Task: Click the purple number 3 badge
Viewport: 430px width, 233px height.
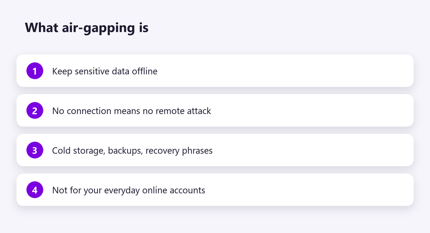Action: tap(35, 150)
